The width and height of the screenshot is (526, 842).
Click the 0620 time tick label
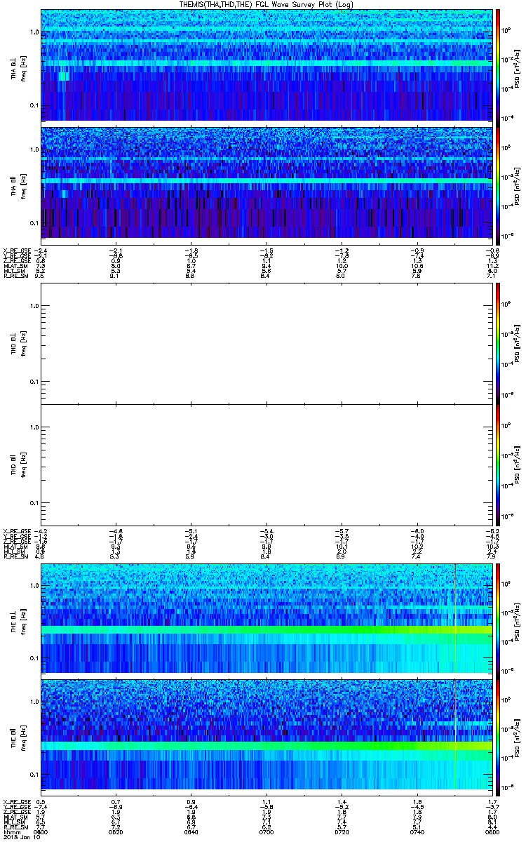[x=116, y=831]
